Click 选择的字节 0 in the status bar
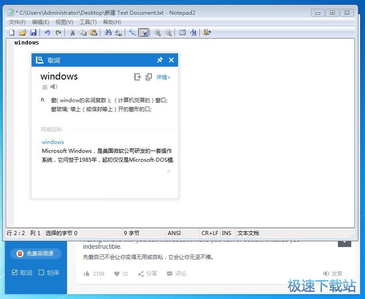365x299 pixels. click(x=61, y=233)
